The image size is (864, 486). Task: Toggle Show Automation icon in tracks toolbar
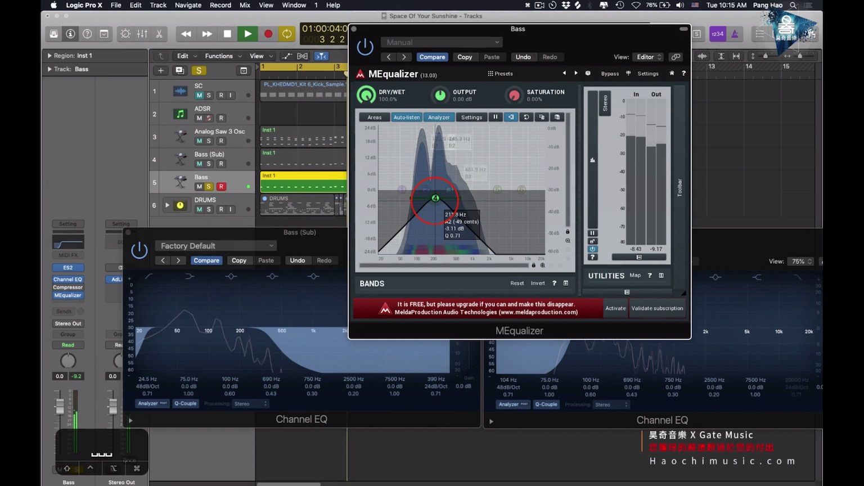[x=287, y=56]
